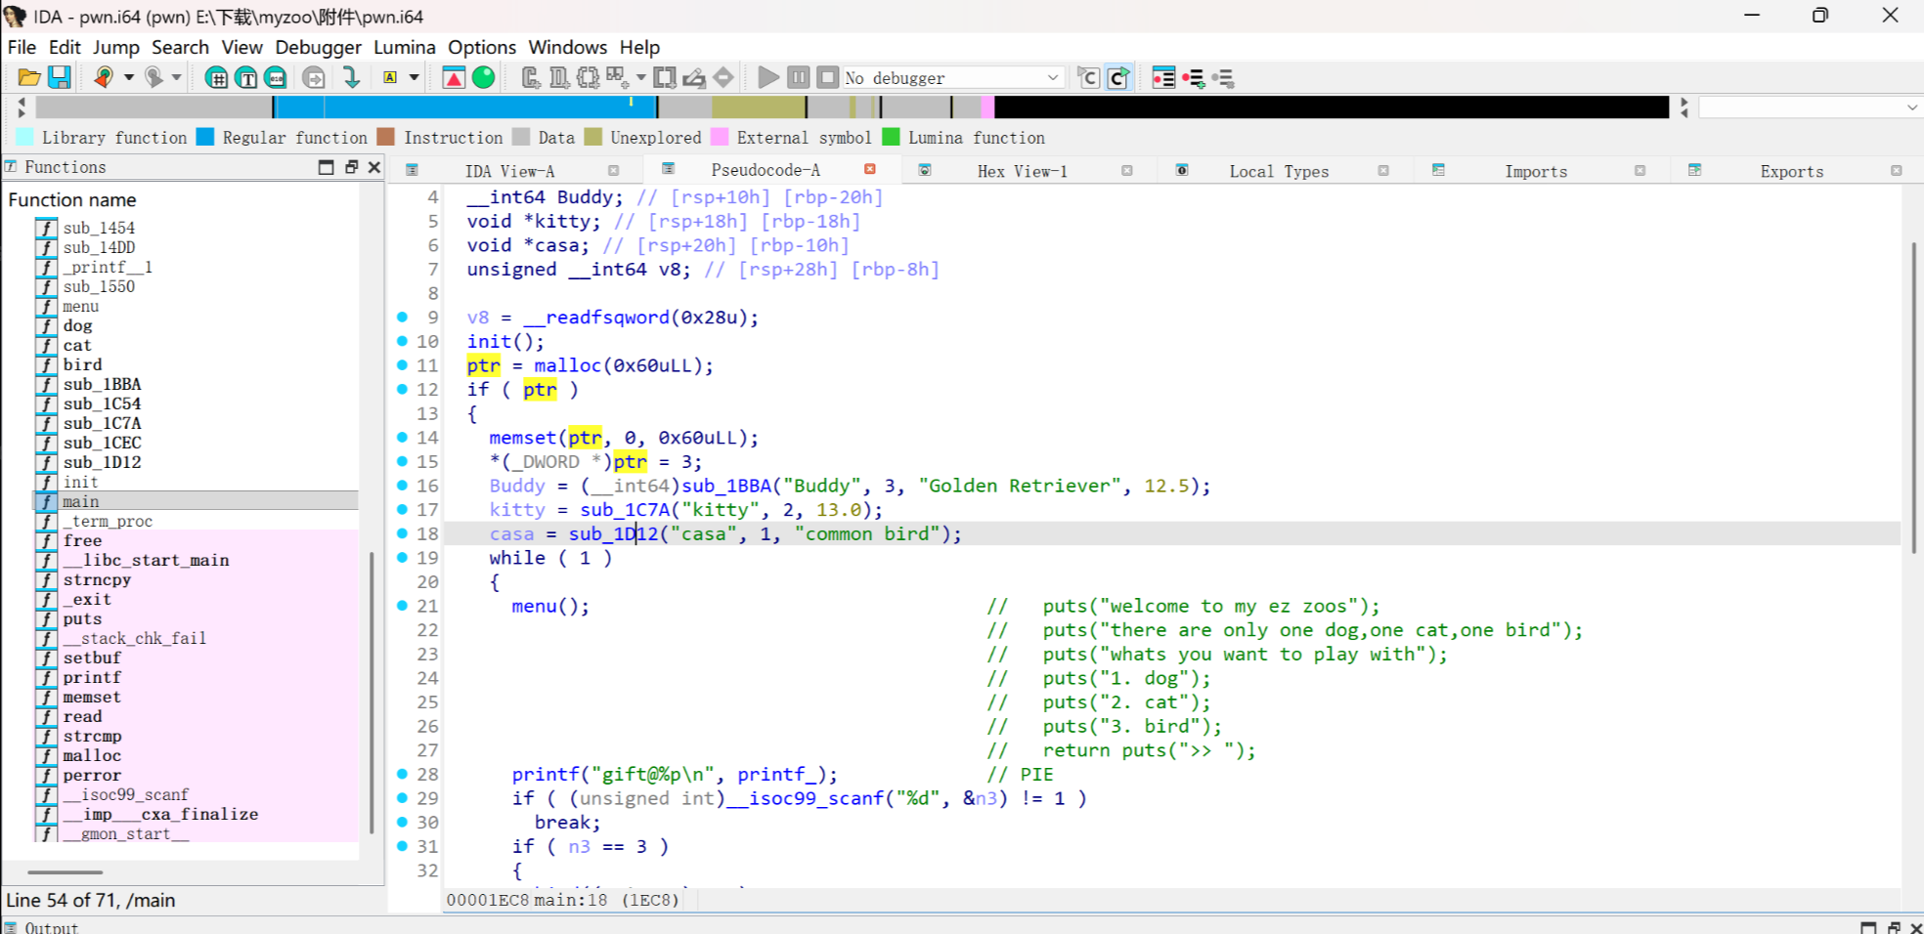
Task: Click the Regular function blue color swatch
Action: (205, 138)
